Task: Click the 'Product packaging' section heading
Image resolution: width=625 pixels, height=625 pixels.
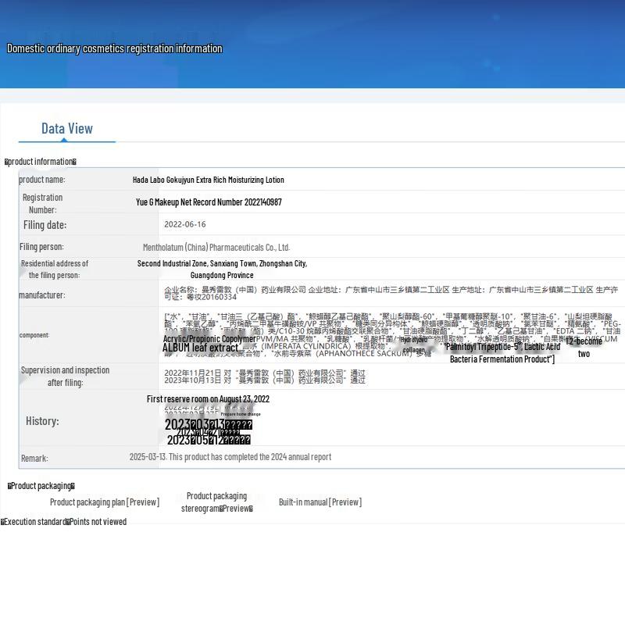Action: 41,486
